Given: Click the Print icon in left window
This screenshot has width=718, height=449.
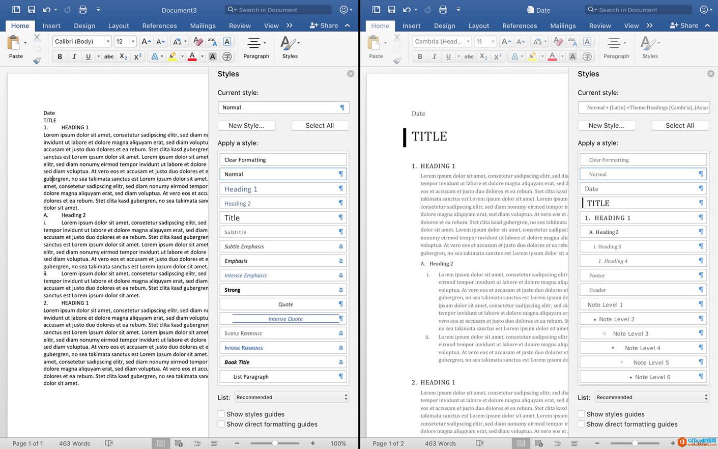Looking at the screenshot, I should pos(82,10).
